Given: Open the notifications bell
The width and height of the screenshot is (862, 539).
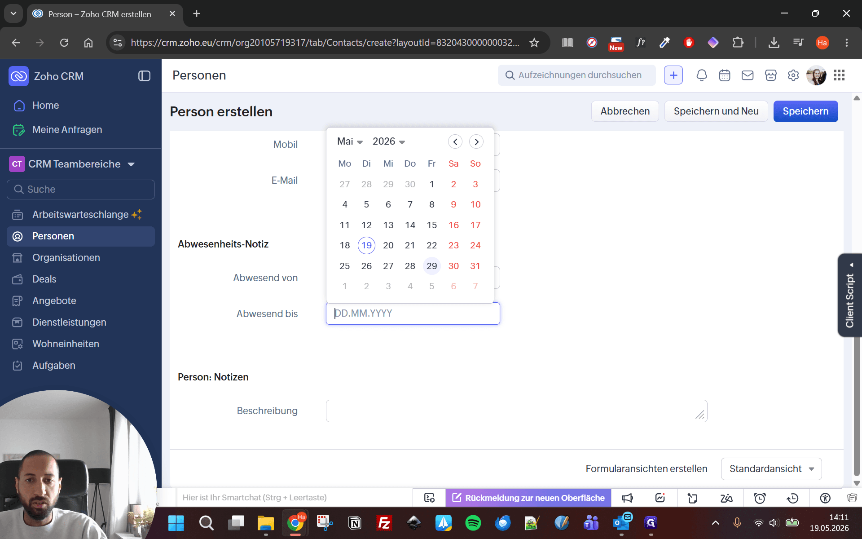Looking at the screenshot, I should click(x=701, y=75).
